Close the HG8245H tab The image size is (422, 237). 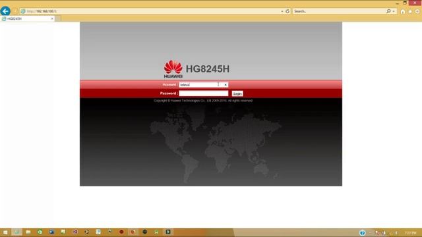[x=52, y=19]
